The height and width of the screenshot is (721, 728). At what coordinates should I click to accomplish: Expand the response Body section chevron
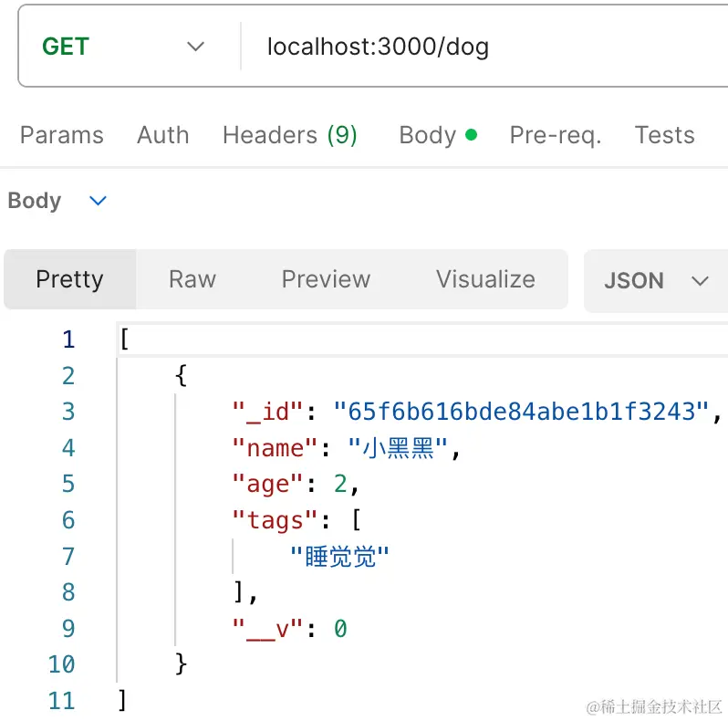(x=98, y=201)
